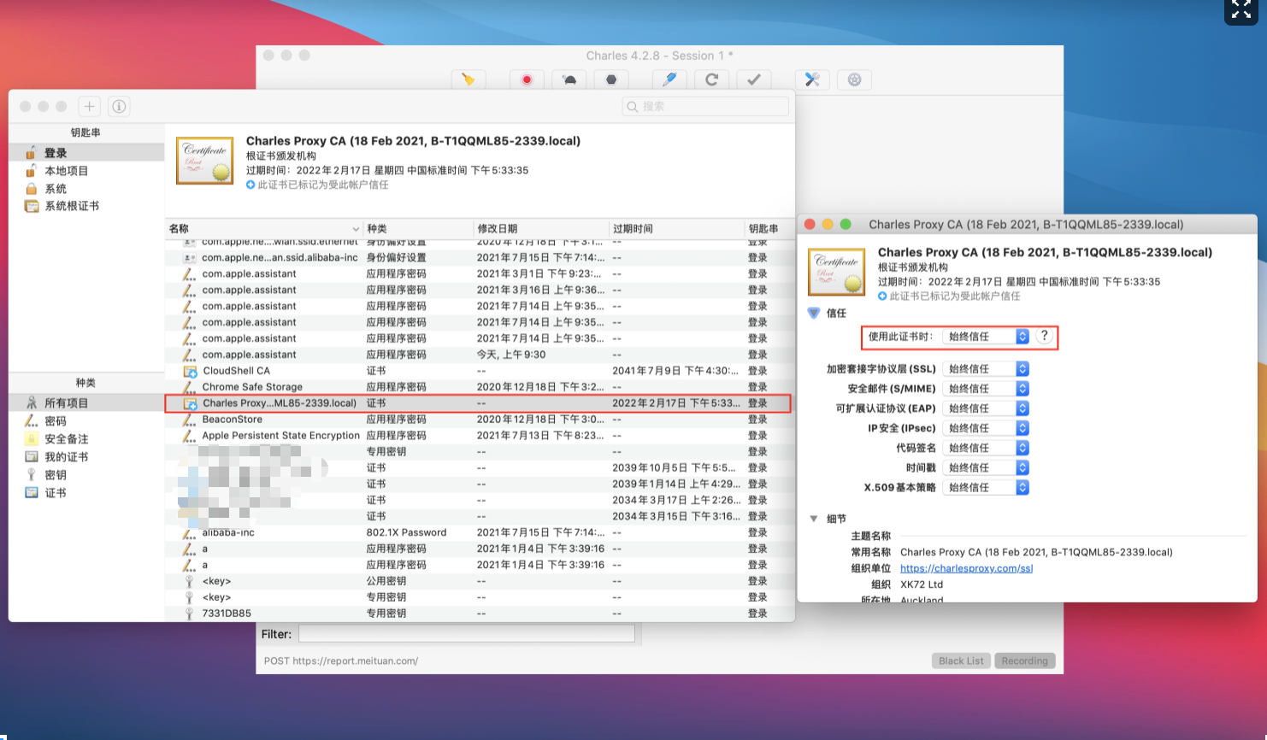
Task: Show the 密钥 category
Action: [x=86, y=475]
